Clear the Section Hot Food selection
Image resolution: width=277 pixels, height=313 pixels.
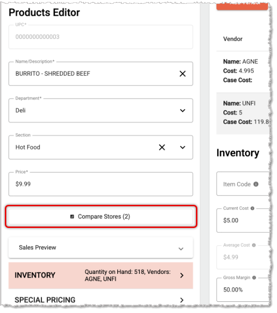pyautogui.click(x=162, y=147)
